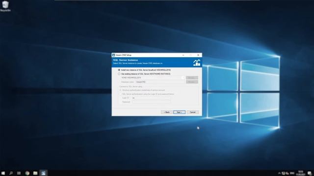Open Task View from the taskbar
The width and height of the screenshot is (314, 176).
click(19, 173)
